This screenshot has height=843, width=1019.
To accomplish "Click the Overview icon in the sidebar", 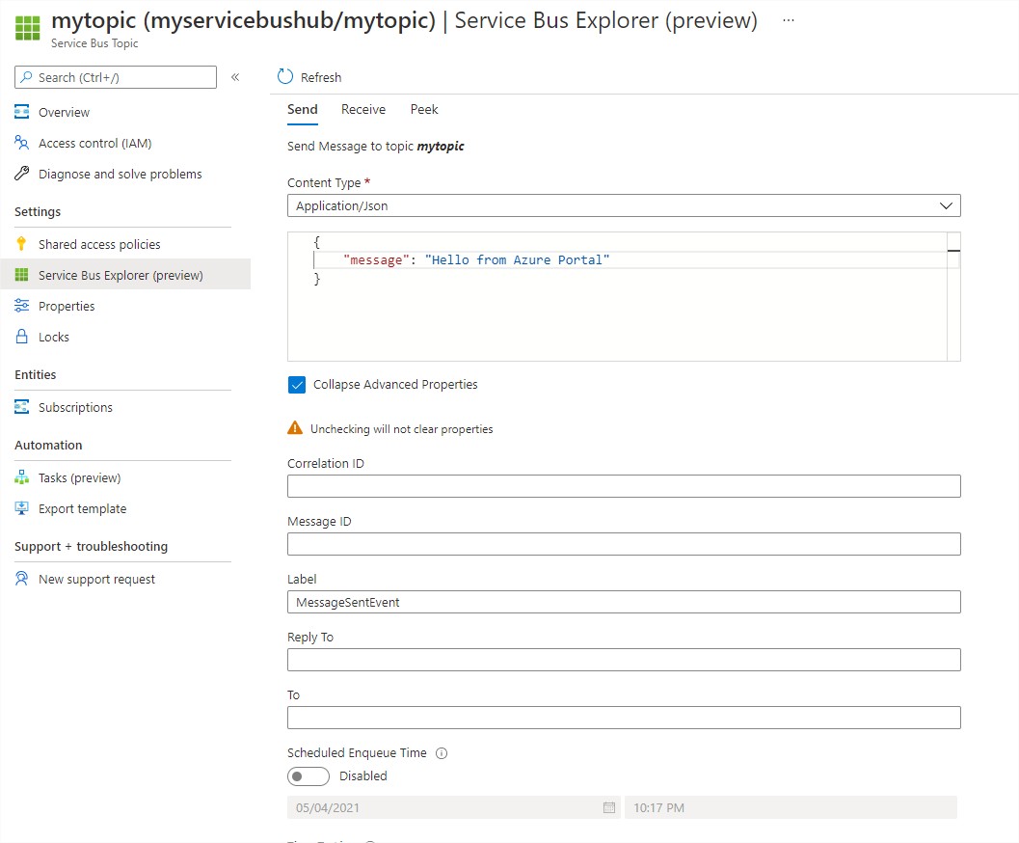I will [x=22, y=113].
